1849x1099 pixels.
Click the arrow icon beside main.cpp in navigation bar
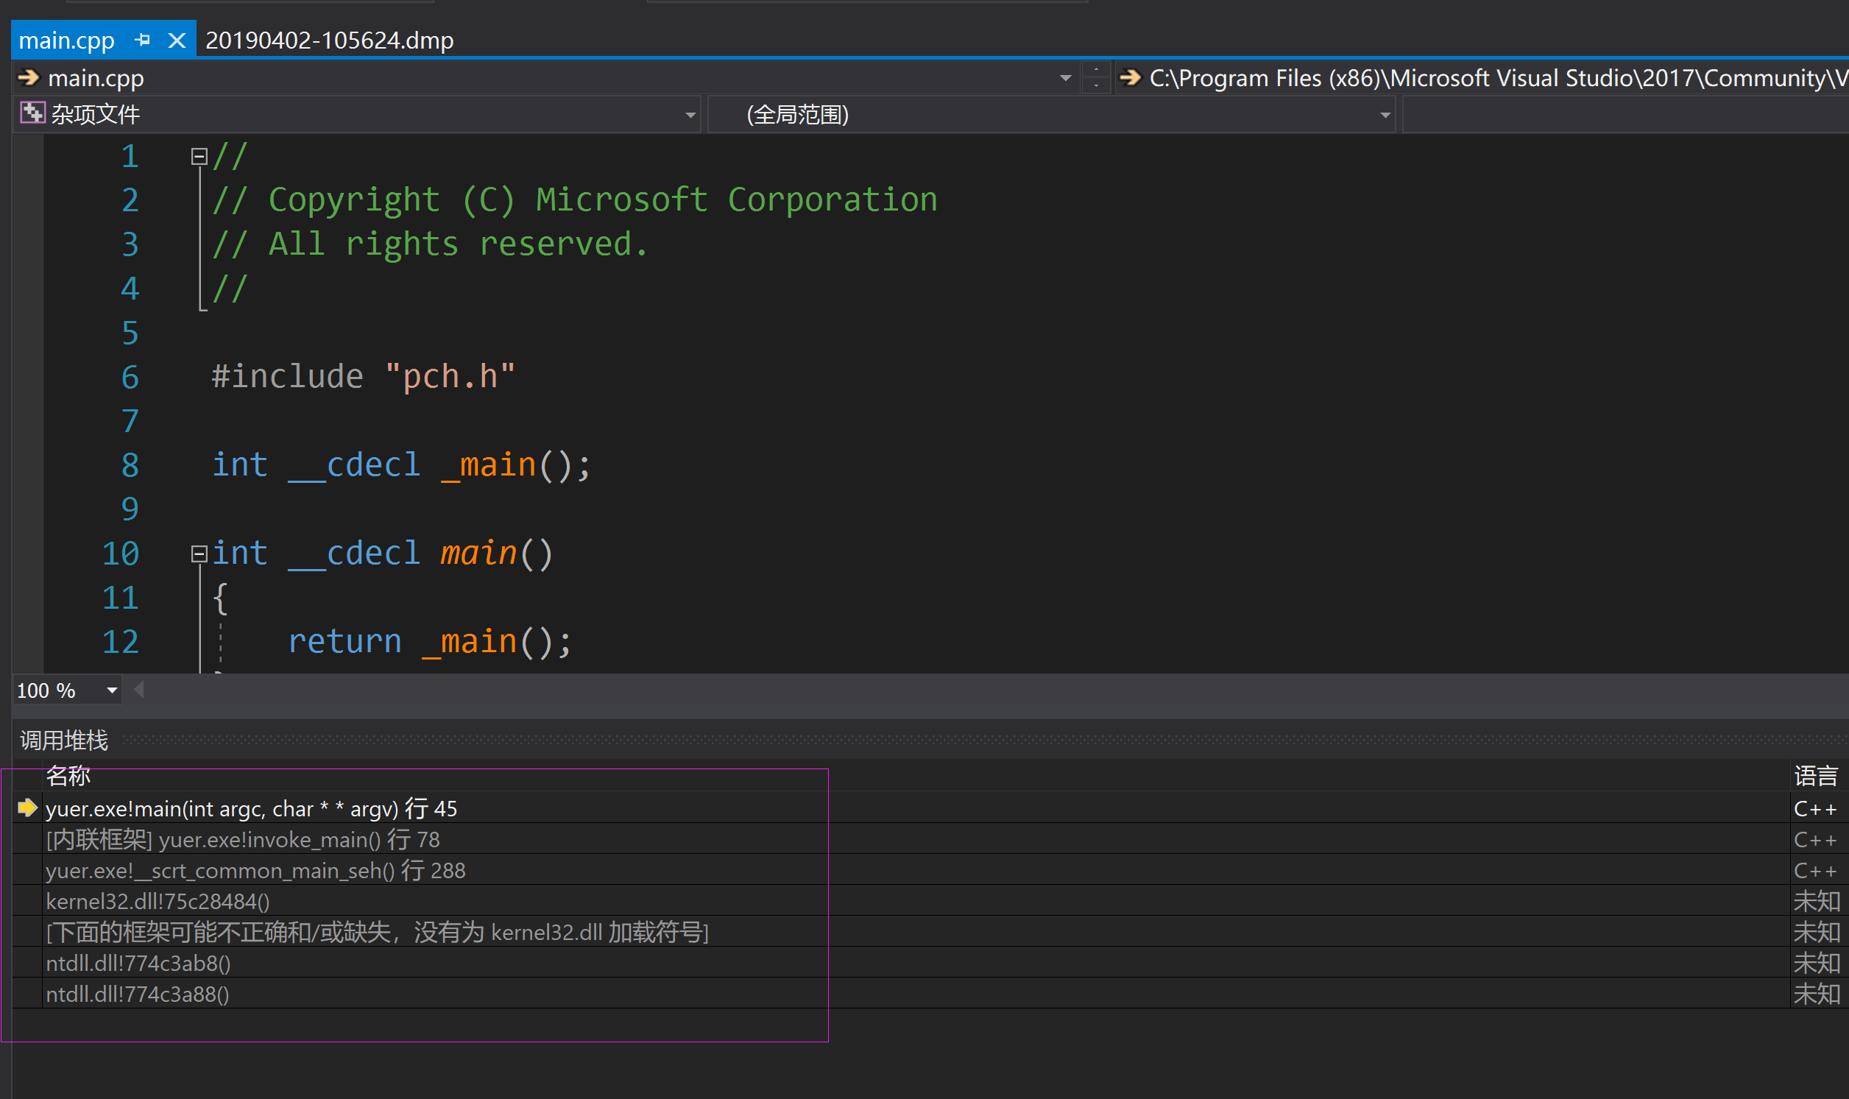point(28,78)
